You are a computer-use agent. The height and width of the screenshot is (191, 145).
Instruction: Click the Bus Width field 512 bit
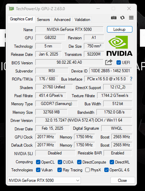[x=117, y=104]
